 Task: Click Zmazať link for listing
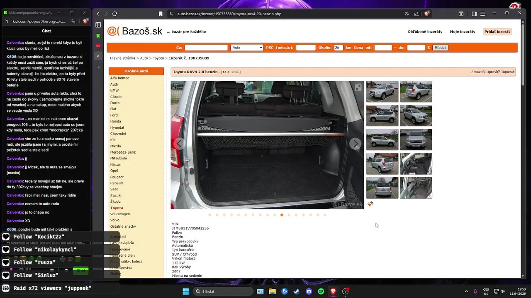click(477, 72)
